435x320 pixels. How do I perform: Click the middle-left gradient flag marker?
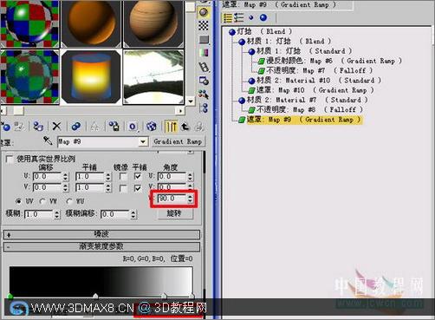[x=95, y=296]
